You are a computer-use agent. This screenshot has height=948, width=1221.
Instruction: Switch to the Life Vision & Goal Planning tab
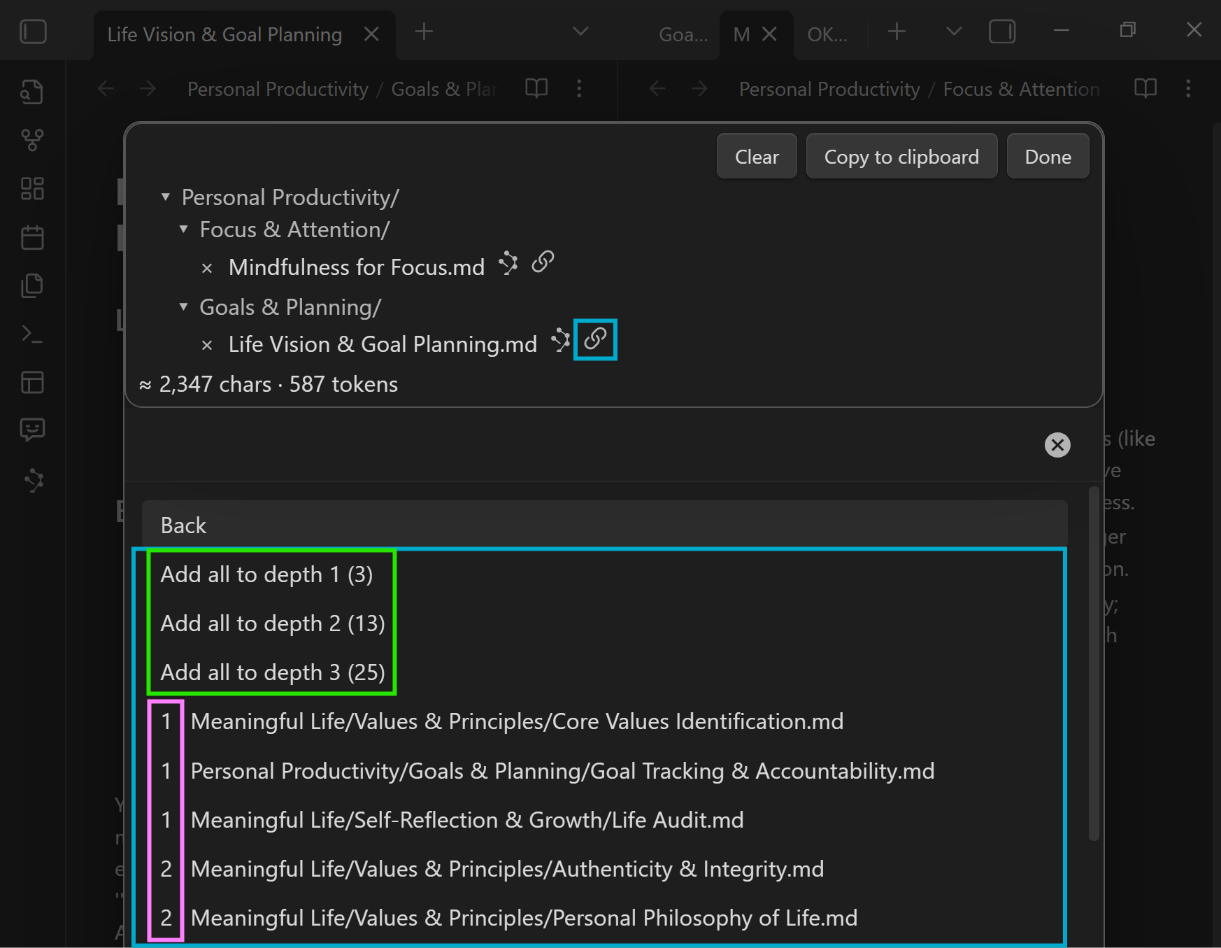(224, 34)
